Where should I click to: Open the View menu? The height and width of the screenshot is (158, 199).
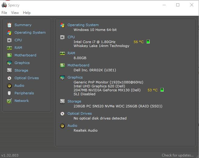point(15,13)
